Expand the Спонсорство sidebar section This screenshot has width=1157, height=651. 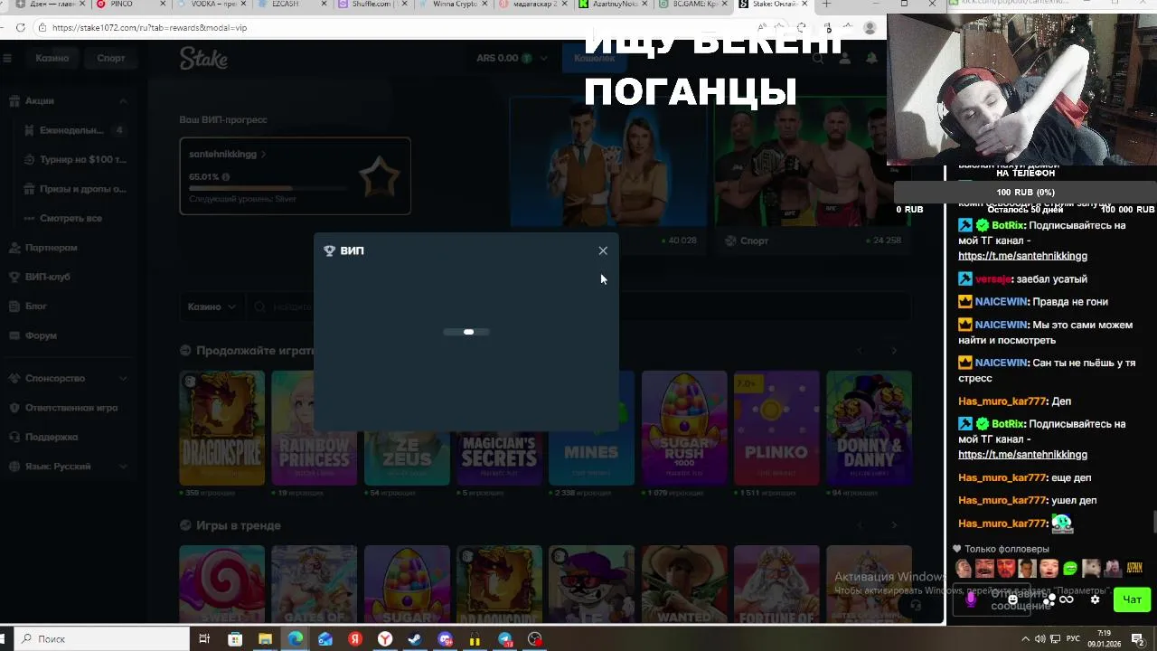pos(124,378)
